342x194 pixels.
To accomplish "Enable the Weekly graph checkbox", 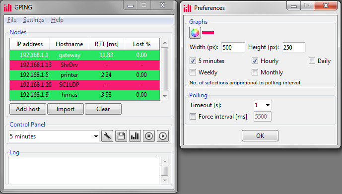I will (x=193, y=72).
